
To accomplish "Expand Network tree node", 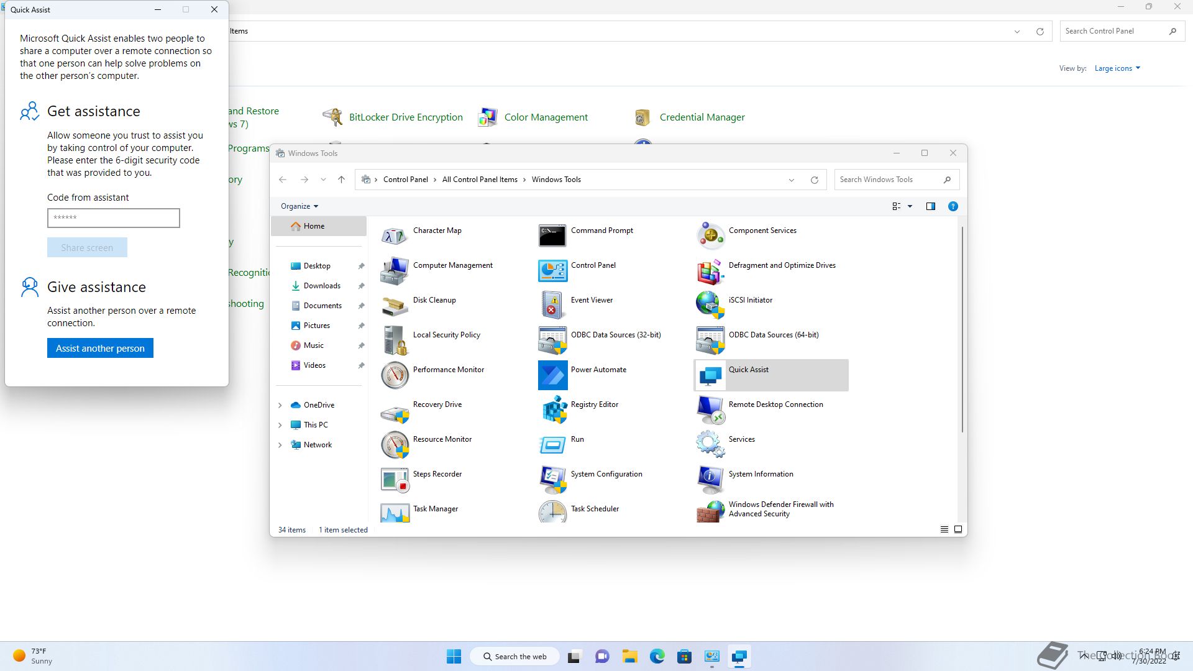I will click(280, 445).
